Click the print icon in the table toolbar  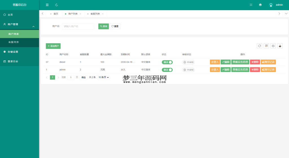tap(273, 46)
